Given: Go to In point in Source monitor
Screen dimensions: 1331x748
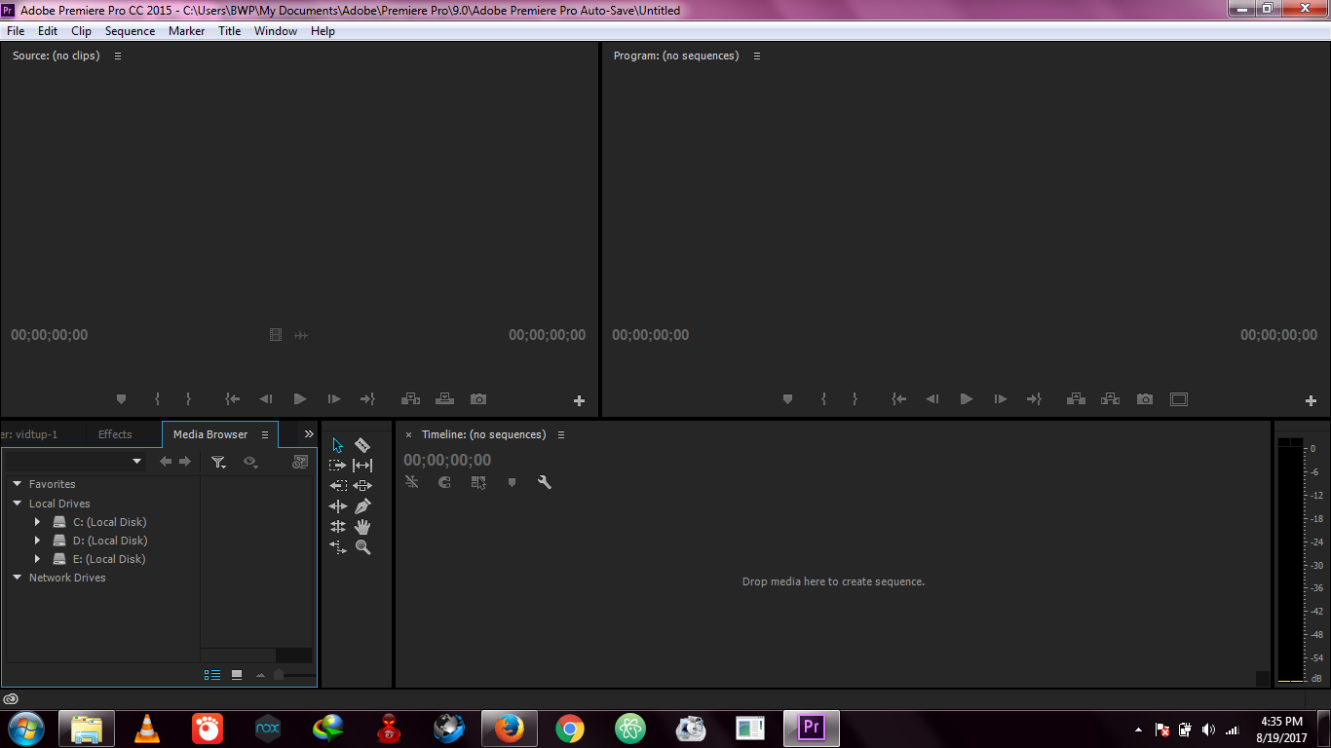Looking at the screenshot, I should coord(232,399).
